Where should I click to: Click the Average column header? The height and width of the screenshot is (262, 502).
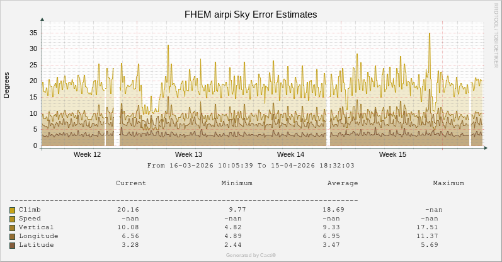click(343, 183)
